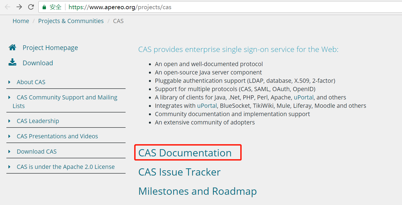Expand the CAS Leadership arrow
Screen dimensions: 402x205
[9, 121]
